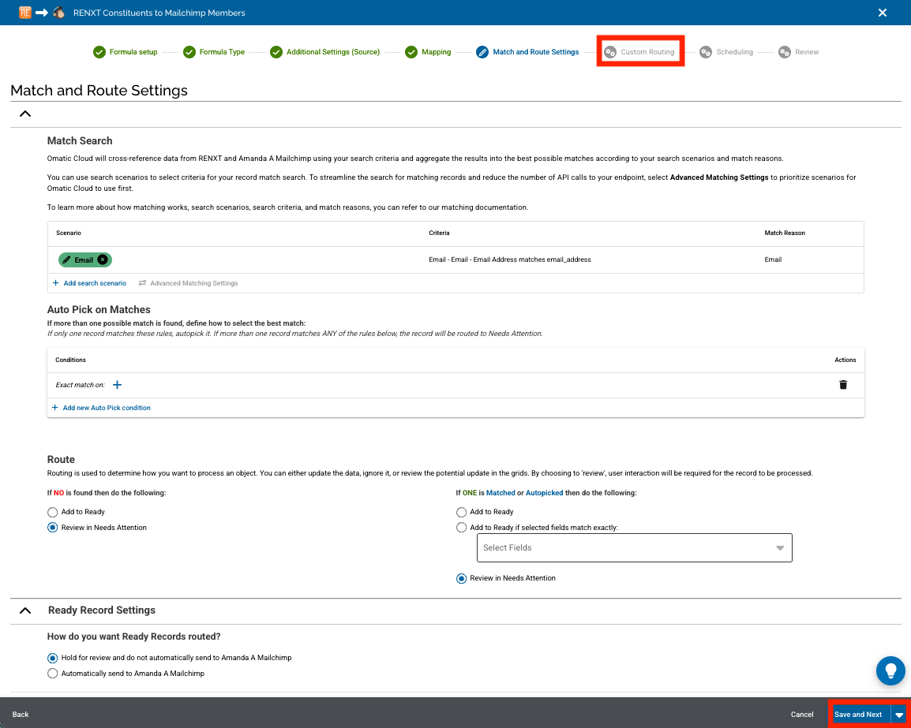Image resolution: width=911 pixels, height=728 pixels.
Task: Open the Save and Next dropdown arrow
Action: click(x=899, y=715)
